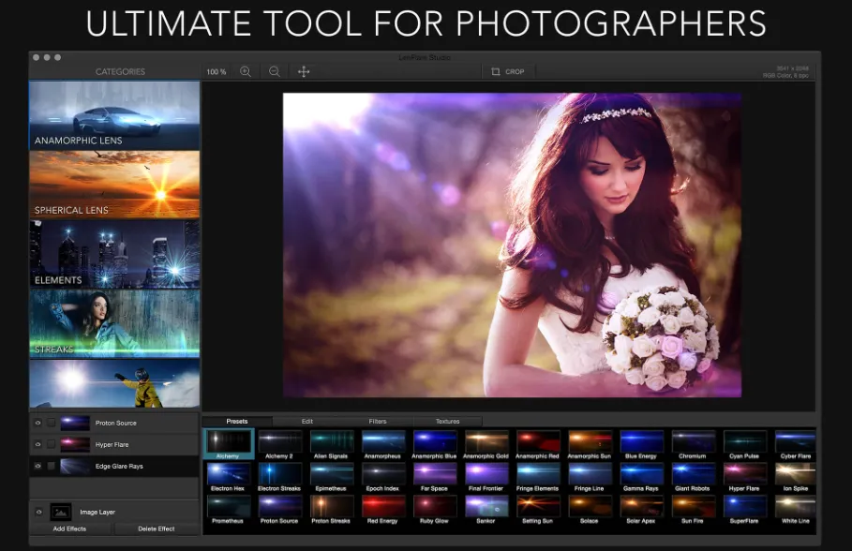Select the Alchemy 2 preset
Image resolution: width=852 pixels, height=551 pixels.
[280, 444]
